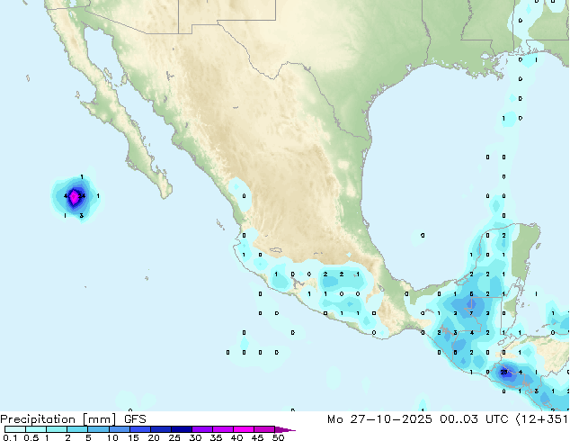Select the 0.5–1 mm legend color box
Viewport: 570px width, 441px height.
click(36, 429)
